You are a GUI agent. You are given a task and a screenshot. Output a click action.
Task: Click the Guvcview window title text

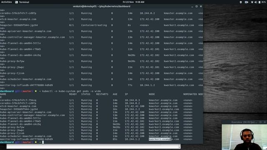coord(243,122)
